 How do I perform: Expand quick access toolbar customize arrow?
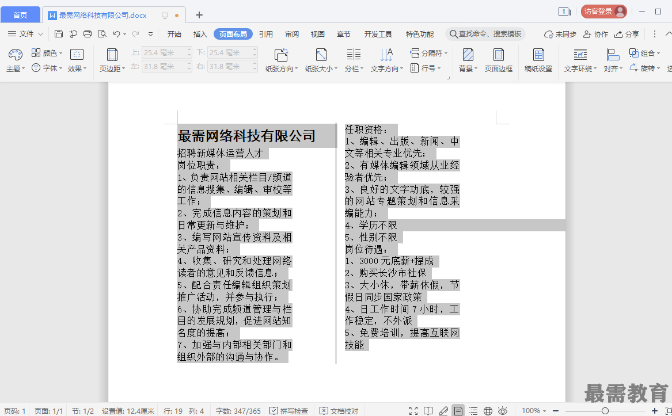point(150,34)
